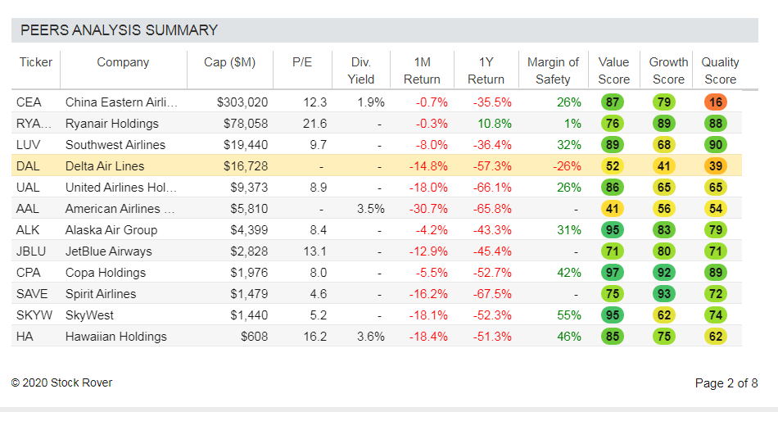
Task: Click the Margin of Safety column header
Action: tap(553, 70)
